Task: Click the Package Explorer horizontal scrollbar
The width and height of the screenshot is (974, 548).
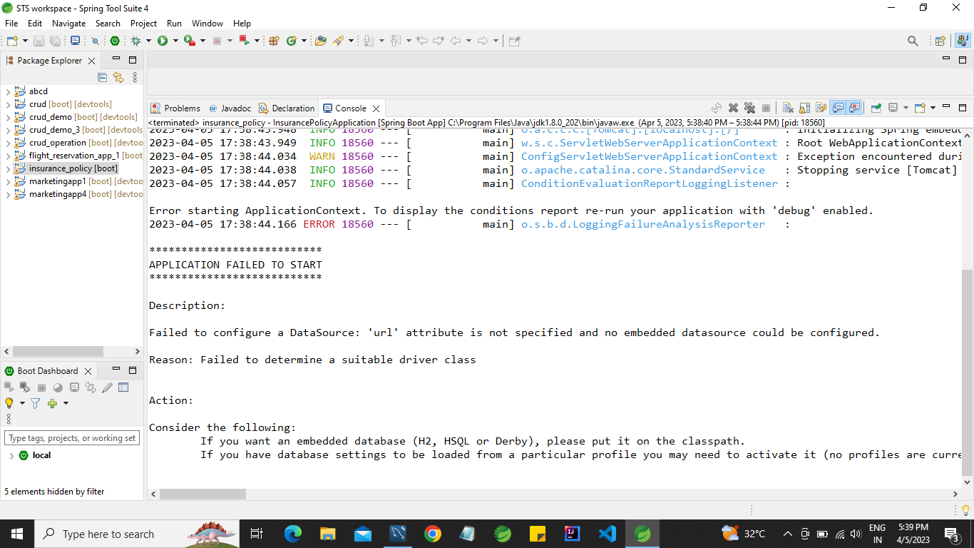Action: coord(72,352)
